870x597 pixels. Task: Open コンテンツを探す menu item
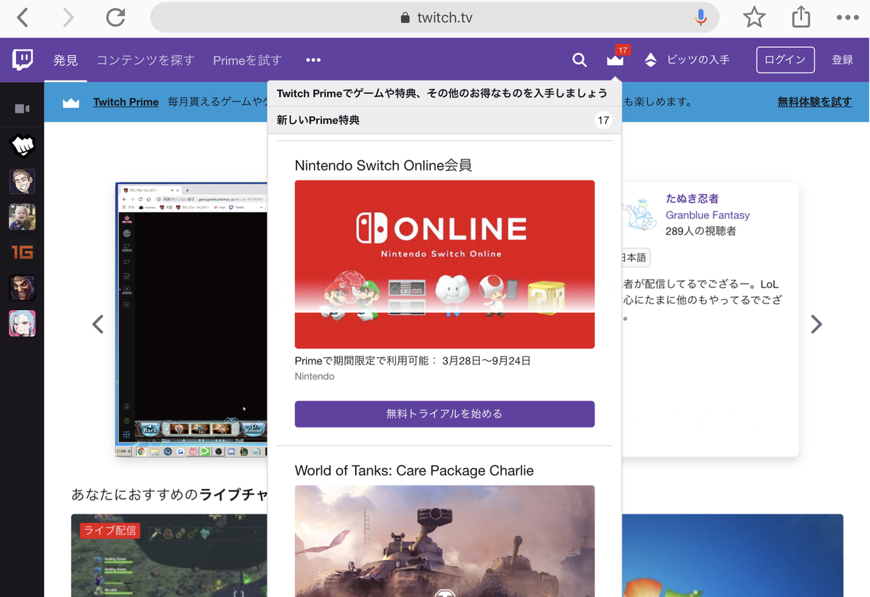(146, 61)
